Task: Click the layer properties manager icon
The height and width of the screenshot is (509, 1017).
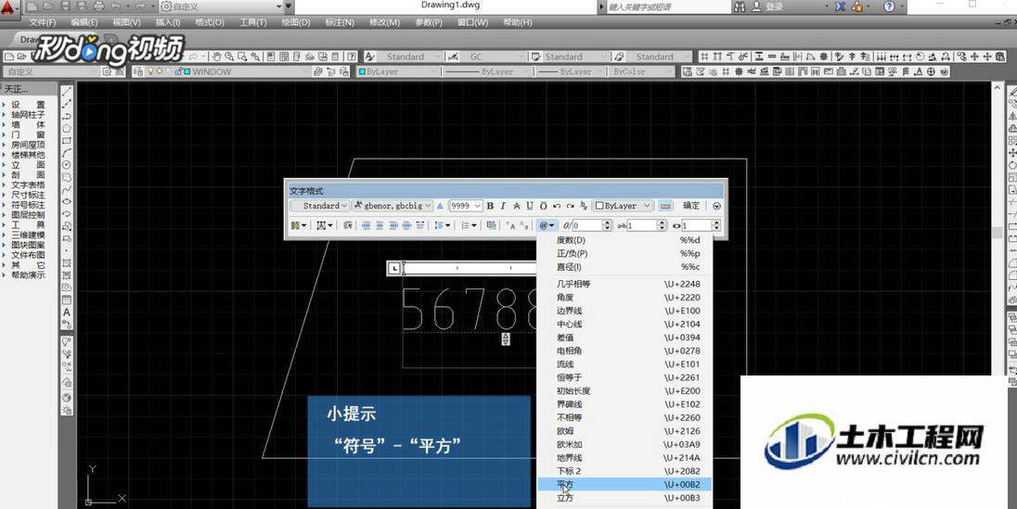Action: (138, 71)
